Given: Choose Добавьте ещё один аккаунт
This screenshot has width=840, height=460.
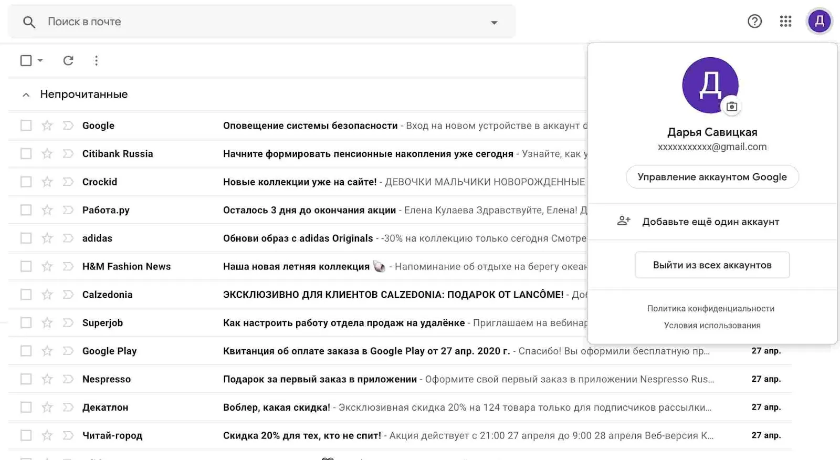Looking at the screenshot, I should [712, 222].
